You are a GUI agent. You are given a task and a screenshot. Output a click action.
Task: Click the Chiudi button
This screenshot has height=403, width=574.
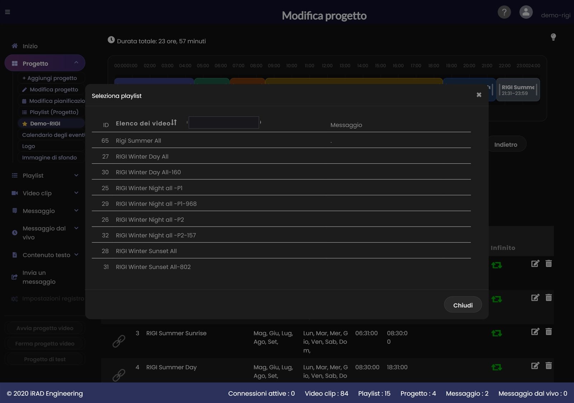coord(463,305)
